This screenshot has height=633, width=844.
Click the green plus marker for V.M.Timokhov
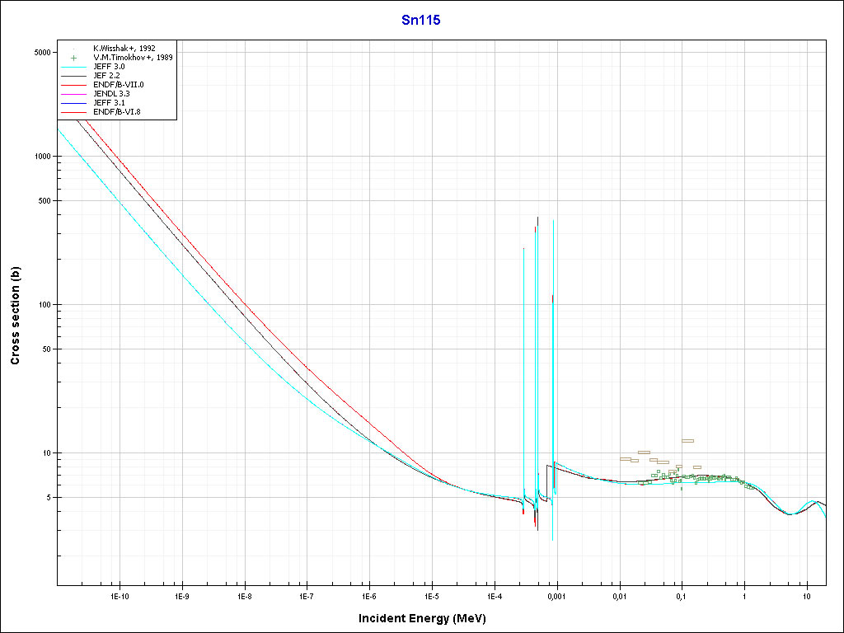(75, 58)
